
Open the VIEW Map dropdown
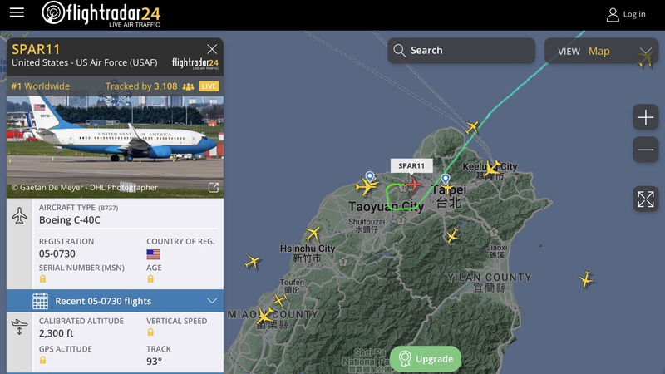pos(601,51)
